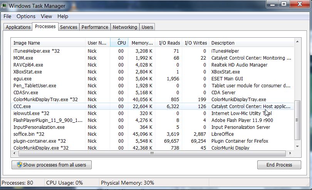312x190 pixels.
Task: Select the soffice.bin *32 process
Action: 29,134
